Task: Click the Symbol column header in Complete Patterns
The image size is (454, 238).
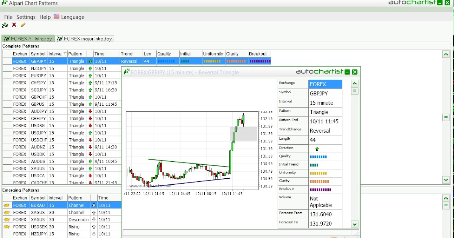Action: (39, 54)
